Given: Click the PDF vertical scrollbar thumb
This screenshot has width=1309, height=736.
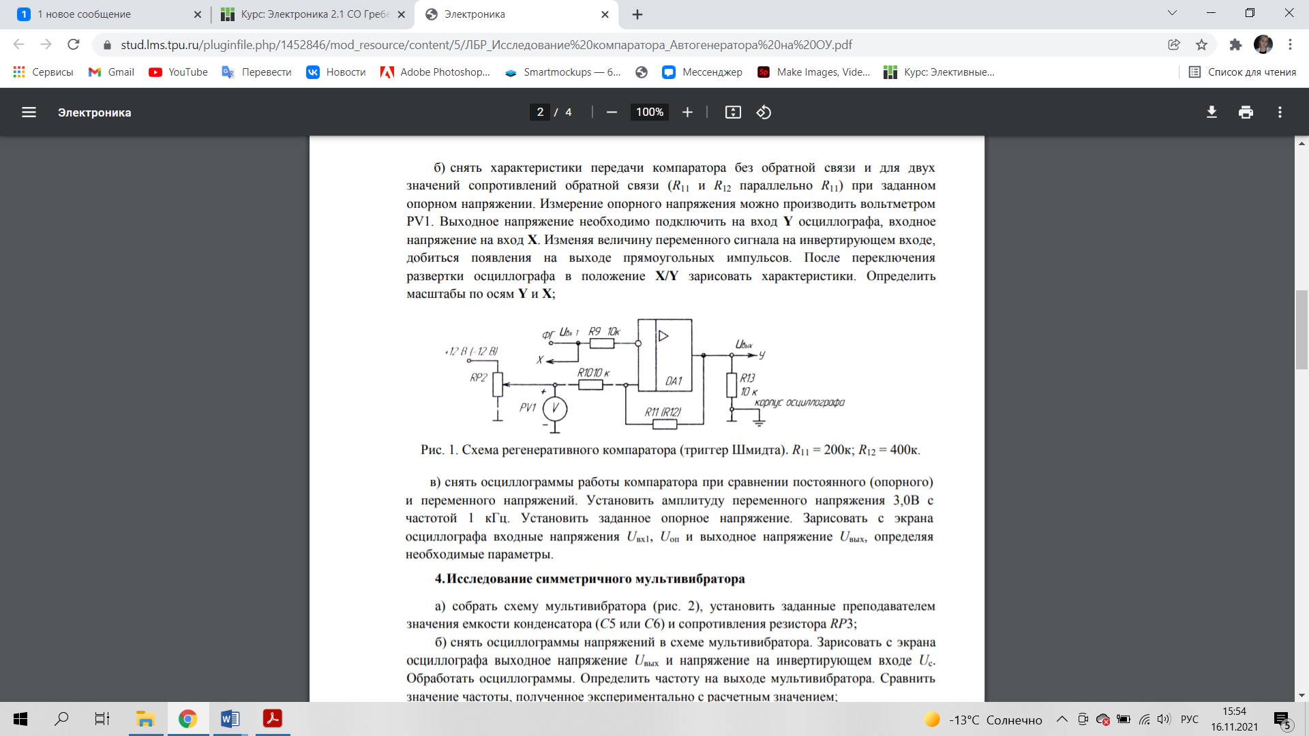Looking at the screenshot, I should 1302,330.
